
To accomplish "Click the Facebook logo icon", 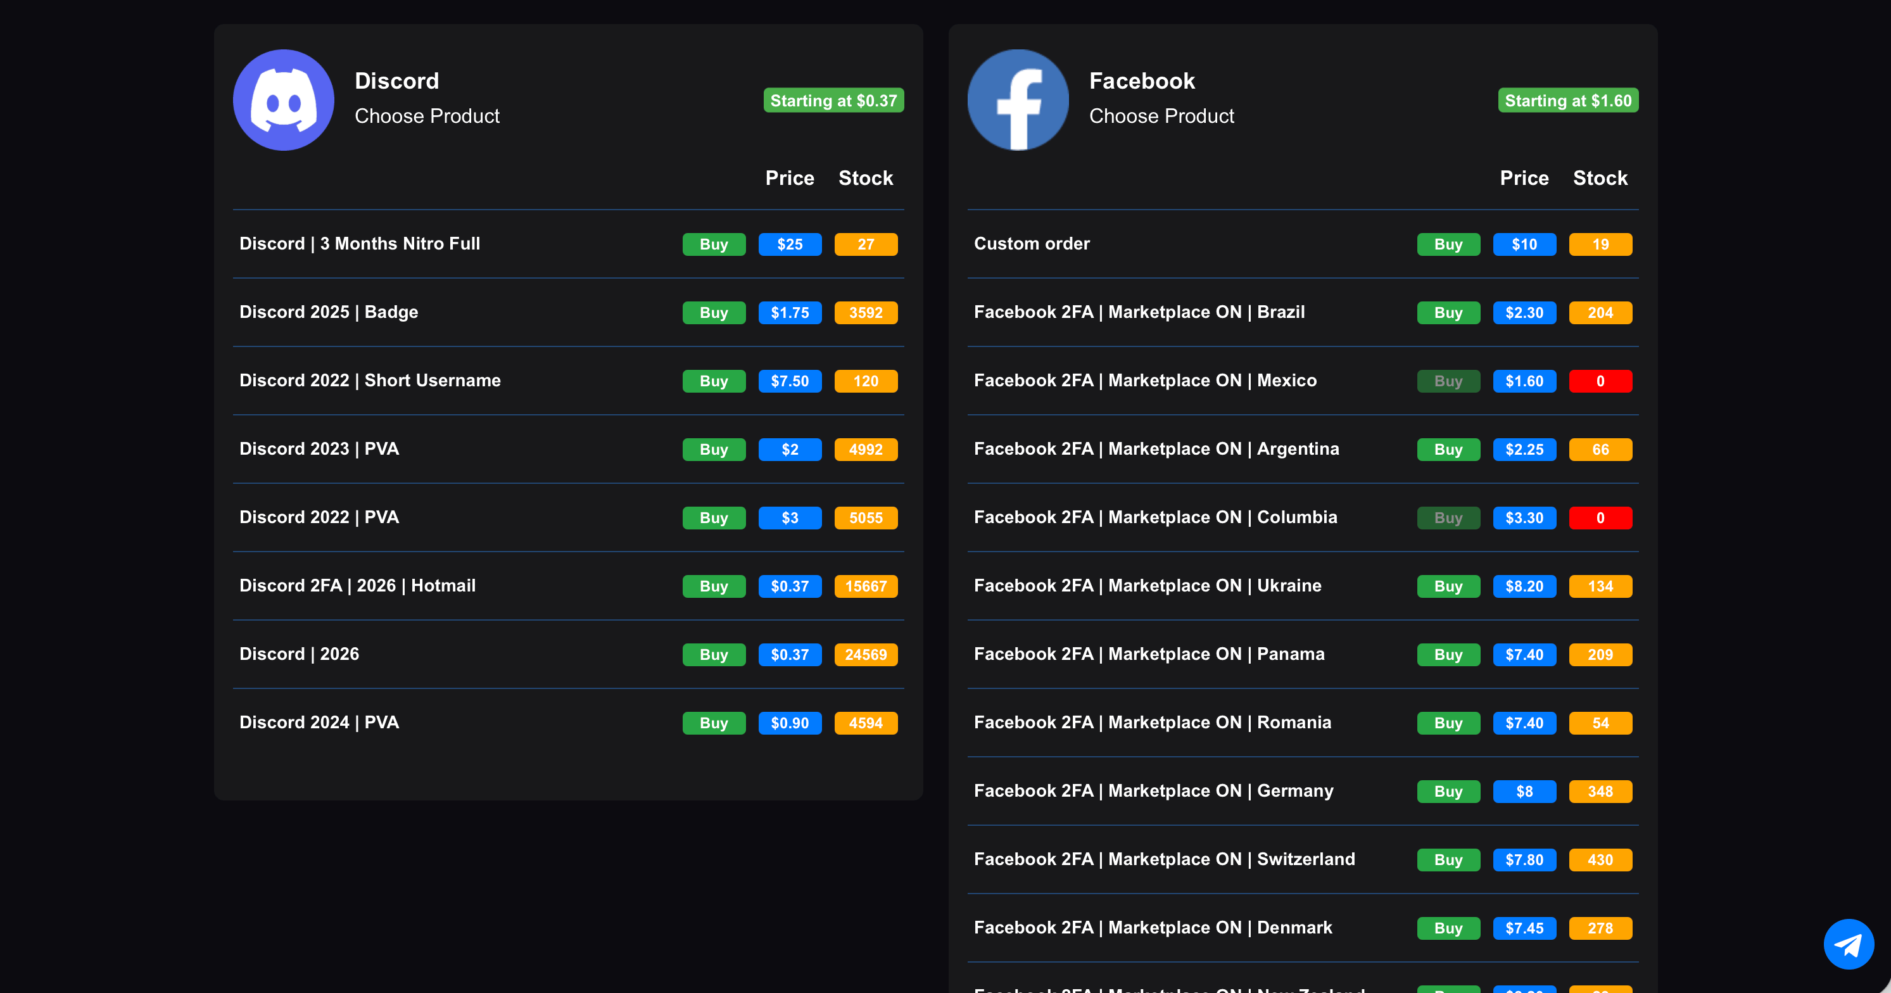I will pyautogui.click(x=1018, y=101).
